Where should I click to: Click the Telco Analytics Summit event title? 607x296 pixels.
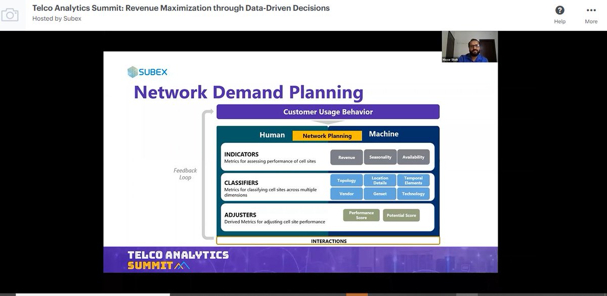pos(181,8)
